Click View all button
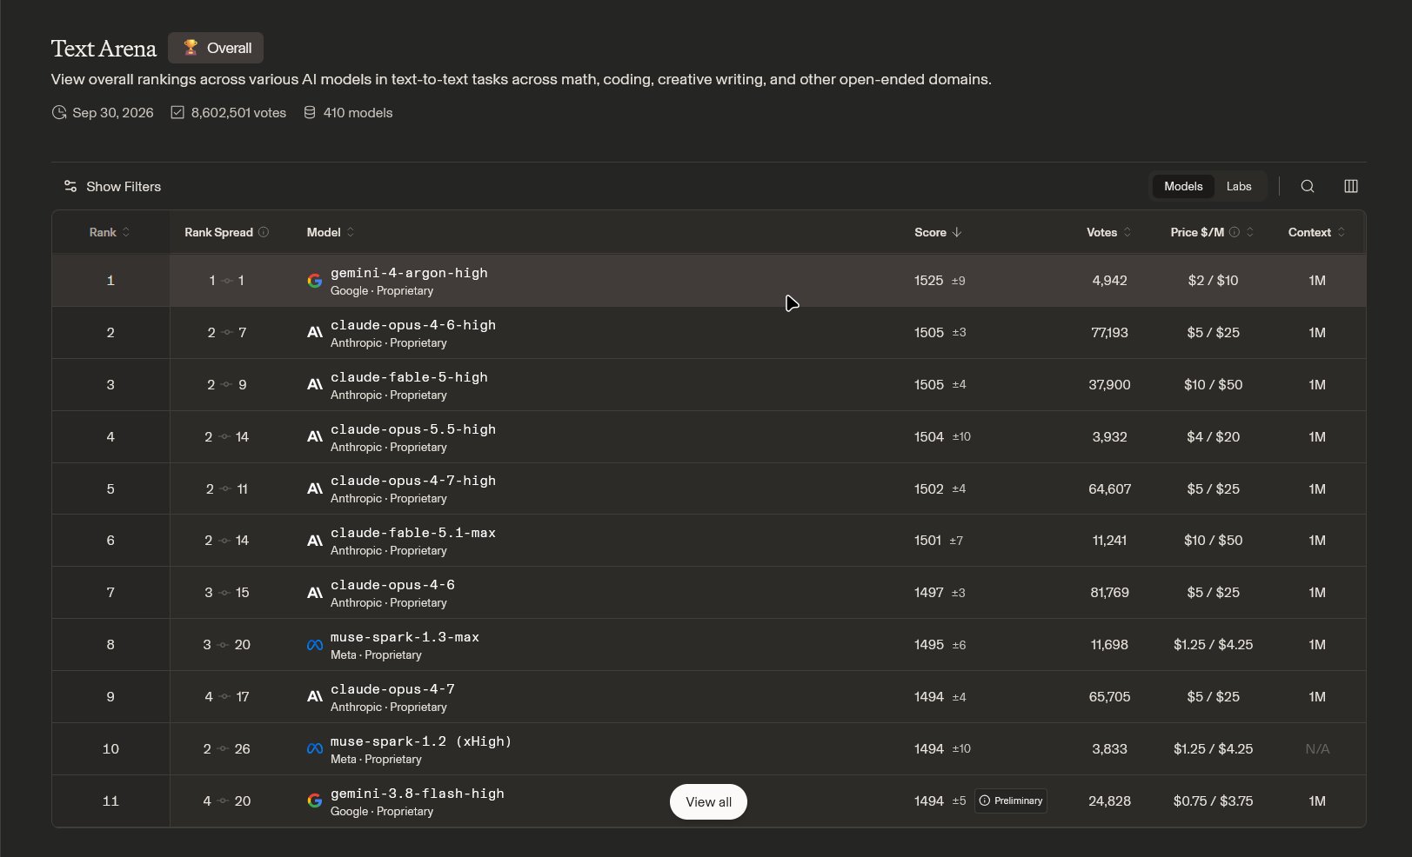Screen dimensions: 1412x857 [708, 801]
